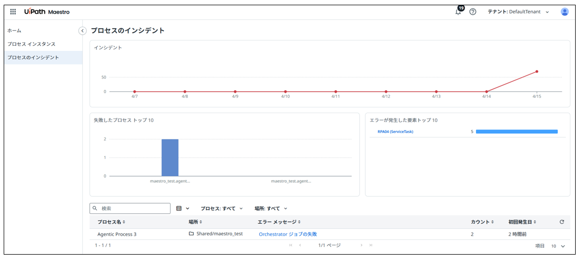Sort by カウント column header
Image resolution: width=583 pixels, height=263 pixels.
(482, 222)
